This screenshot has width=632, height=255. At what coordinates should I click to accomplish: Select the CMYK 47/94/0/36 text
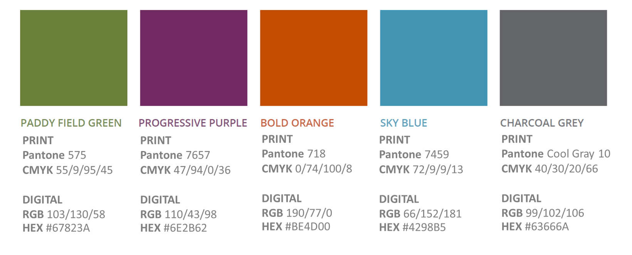pos(185,170)
